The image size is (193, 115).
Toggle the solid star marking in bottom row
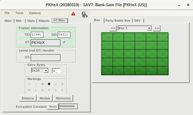click(56, 90)
